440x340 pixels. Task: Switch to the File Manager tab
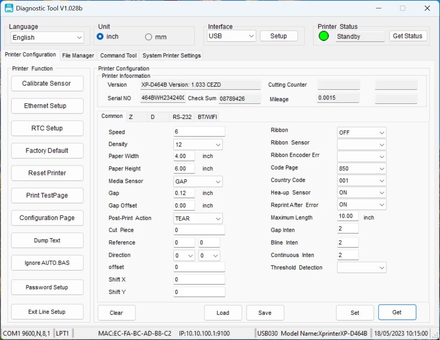pos(78,55)
